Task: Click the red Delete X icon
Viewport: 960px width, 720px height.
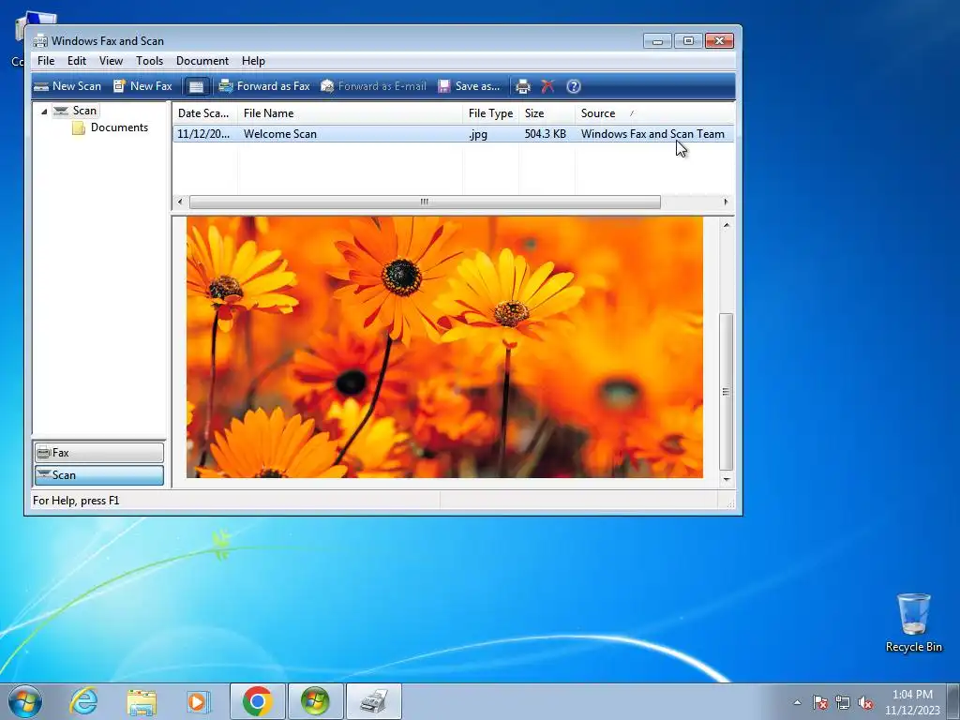Action: (x=547, y=86)
